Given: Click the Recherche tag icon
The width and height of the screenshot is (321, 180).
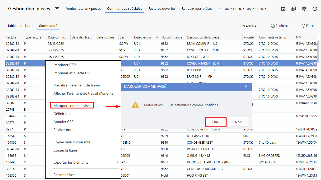Looking at the screenshot, I should coord(273,26).
